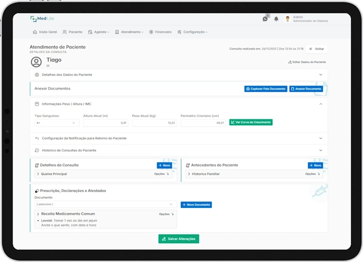The width and height of the screenshot is (363, 262).
Task: Open the Tipo Sanguíneo dropdown
Action: tap(57, 123)
